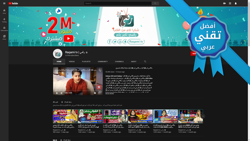Screen dimensions: 250x141
Task: Switch to the VIDEOS tab
Action: 72,62
